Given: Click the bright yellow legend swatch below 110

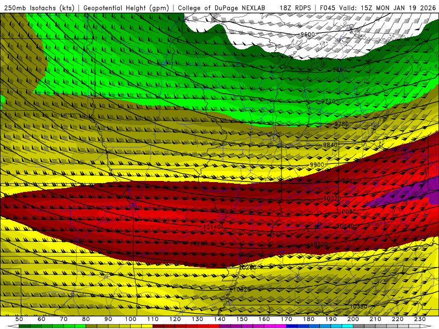Looking at the screenshot, I should pos(147,326).
